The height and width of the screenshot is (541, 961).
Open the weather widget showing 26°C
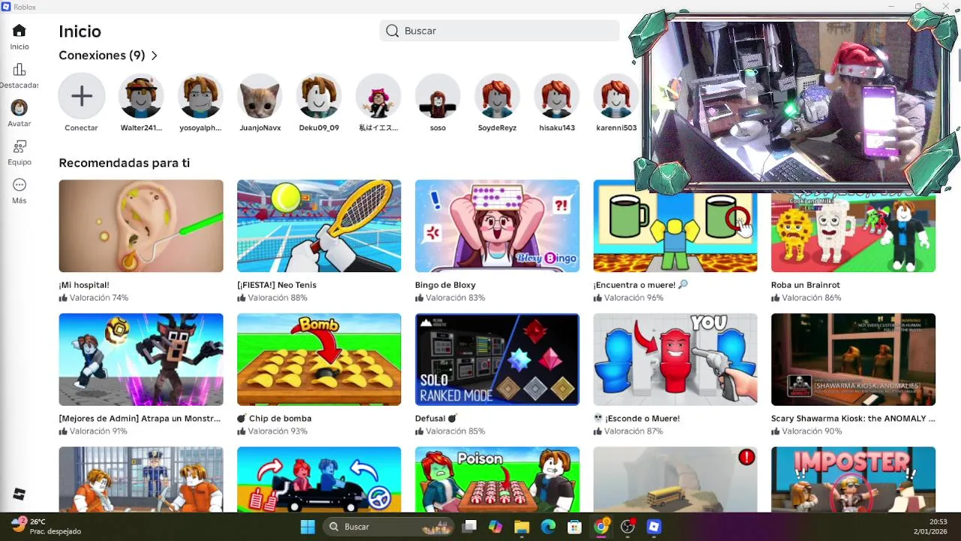pos(45,526)
